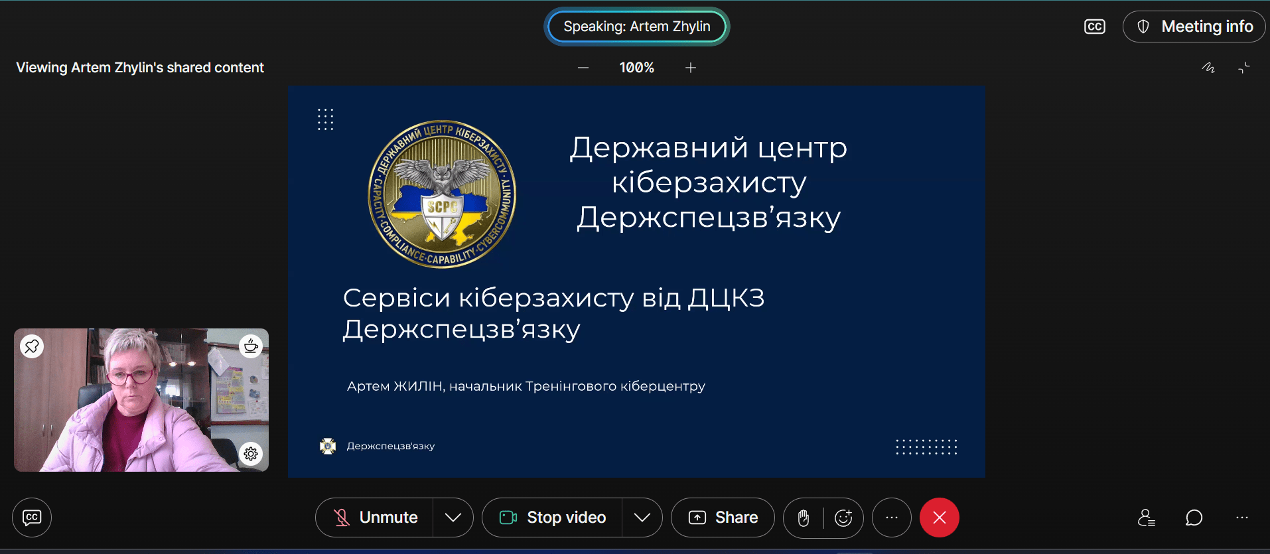
Task: Open more options ellipsis in control bar
Action: click(x=892, y=518)
